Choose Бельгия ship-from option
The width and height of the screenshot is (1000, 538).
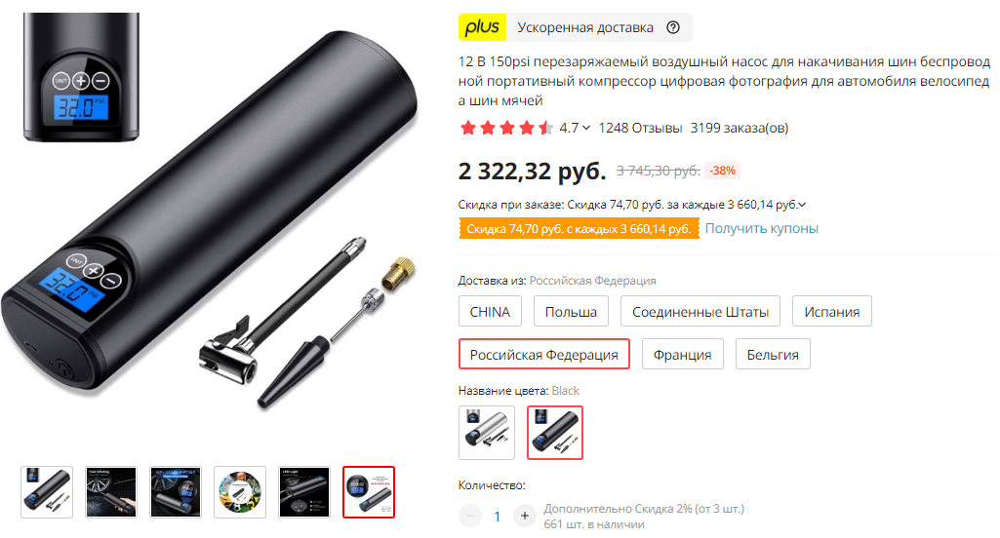(773, 355)
